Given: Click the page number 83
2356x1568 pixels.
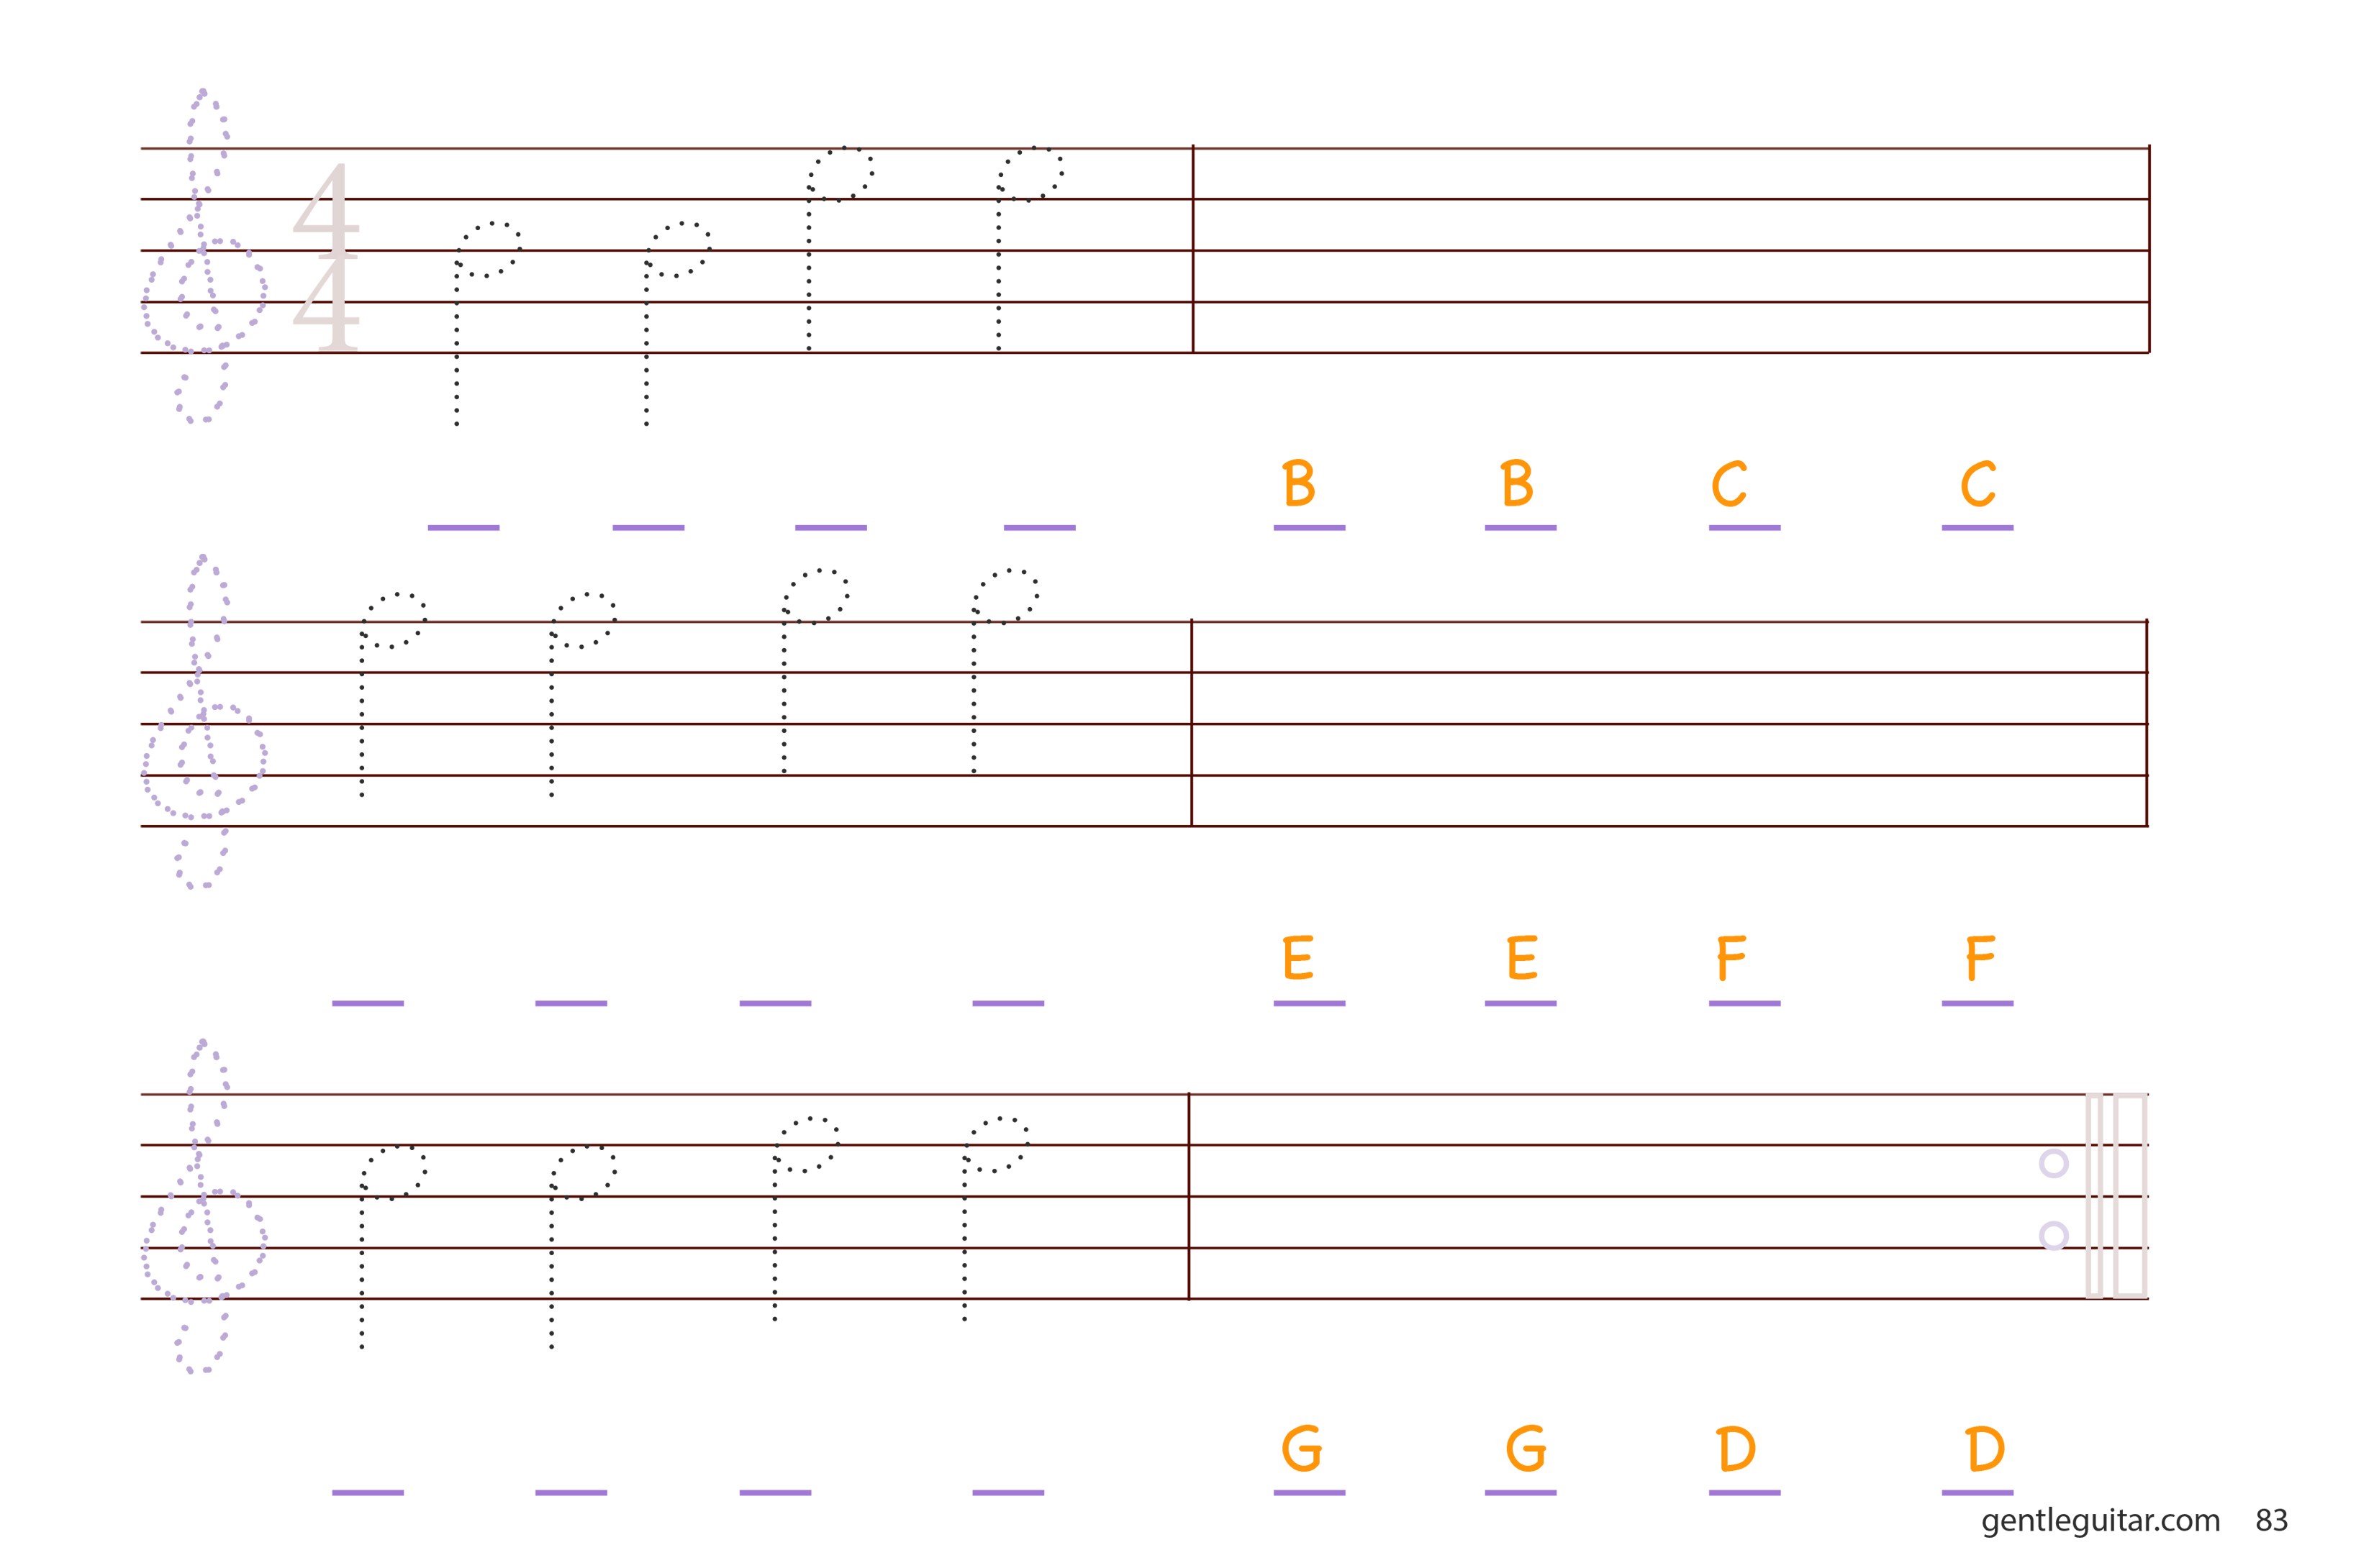Looking at the screenshot, I should click(2271, 1520).
